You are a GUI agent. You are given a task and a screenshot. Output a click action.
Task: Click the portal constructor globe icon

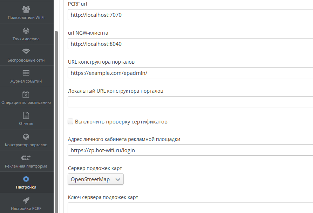point(26,137)
